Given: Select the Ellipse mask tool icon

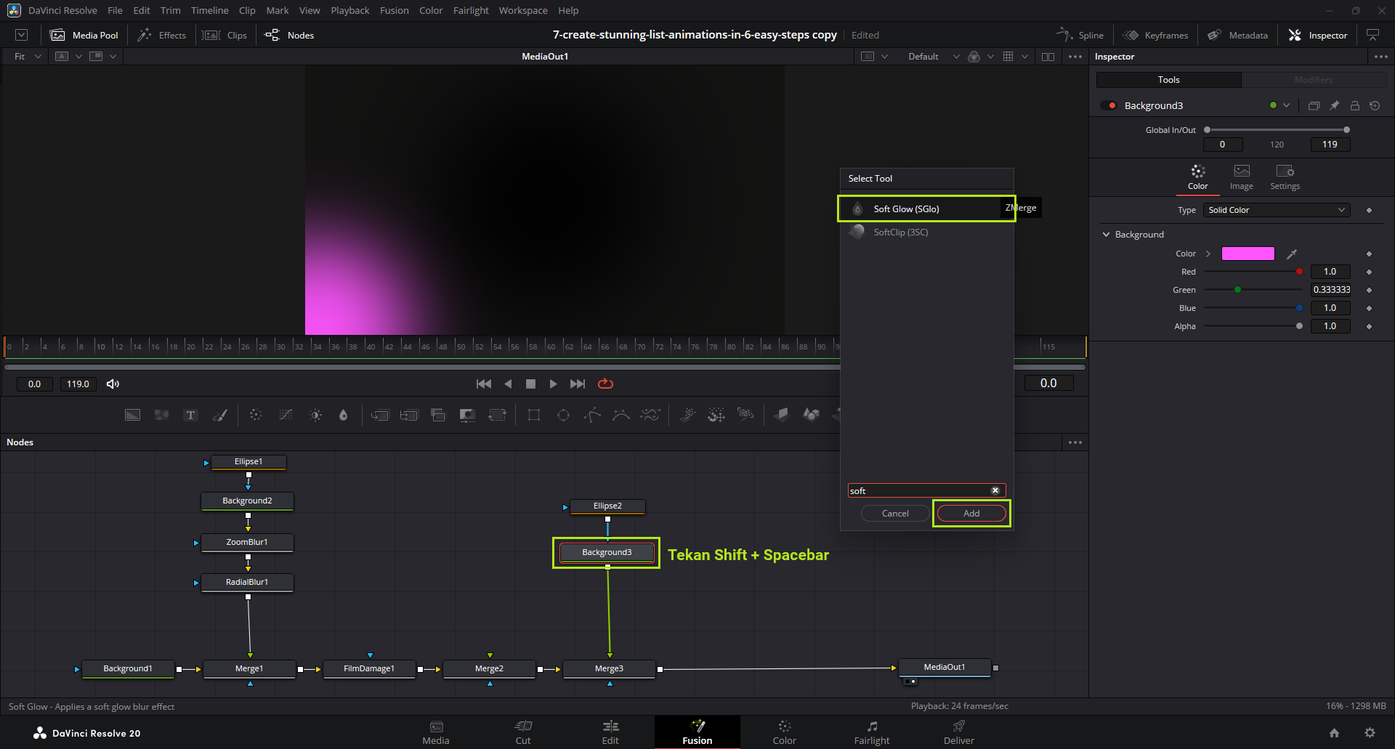Looking at the screenshot, I should [x=563, y=415].
